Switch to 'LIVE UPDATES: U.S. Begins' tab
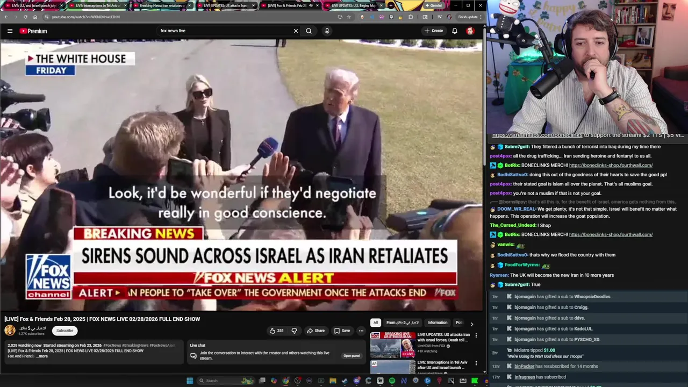 coord(353,5)
